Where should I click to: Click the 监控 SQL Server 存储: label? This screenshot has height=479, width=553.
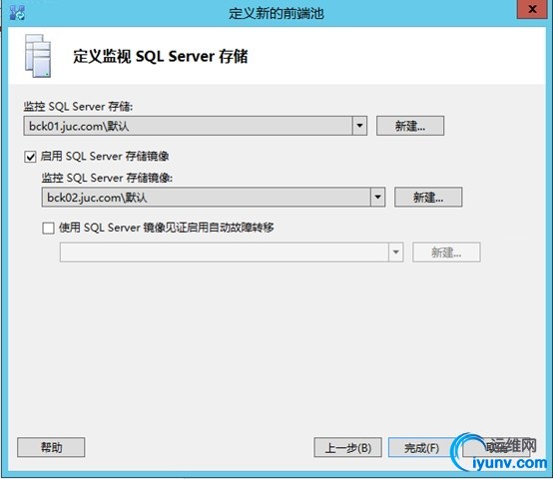[x=78, y=107]
